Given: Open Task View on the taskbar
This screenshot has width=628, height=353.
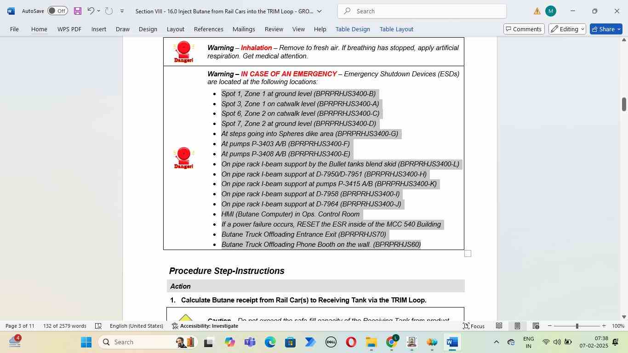Looking at the screenshot, I should [209, 342].
